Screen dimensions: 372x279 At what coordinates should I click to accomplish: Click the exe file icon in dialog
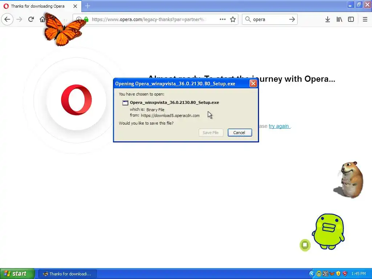click(x=125, y=103)
